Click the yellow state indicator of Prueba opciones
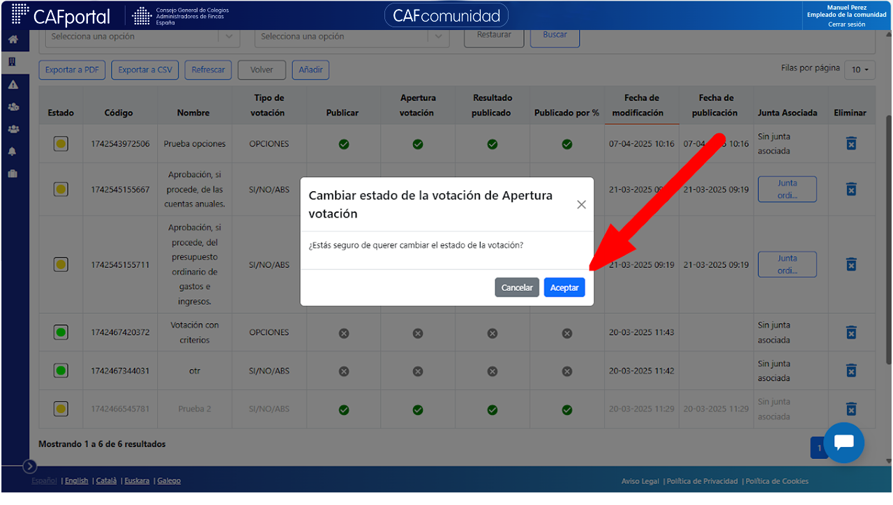 click(x=61, y=144)
